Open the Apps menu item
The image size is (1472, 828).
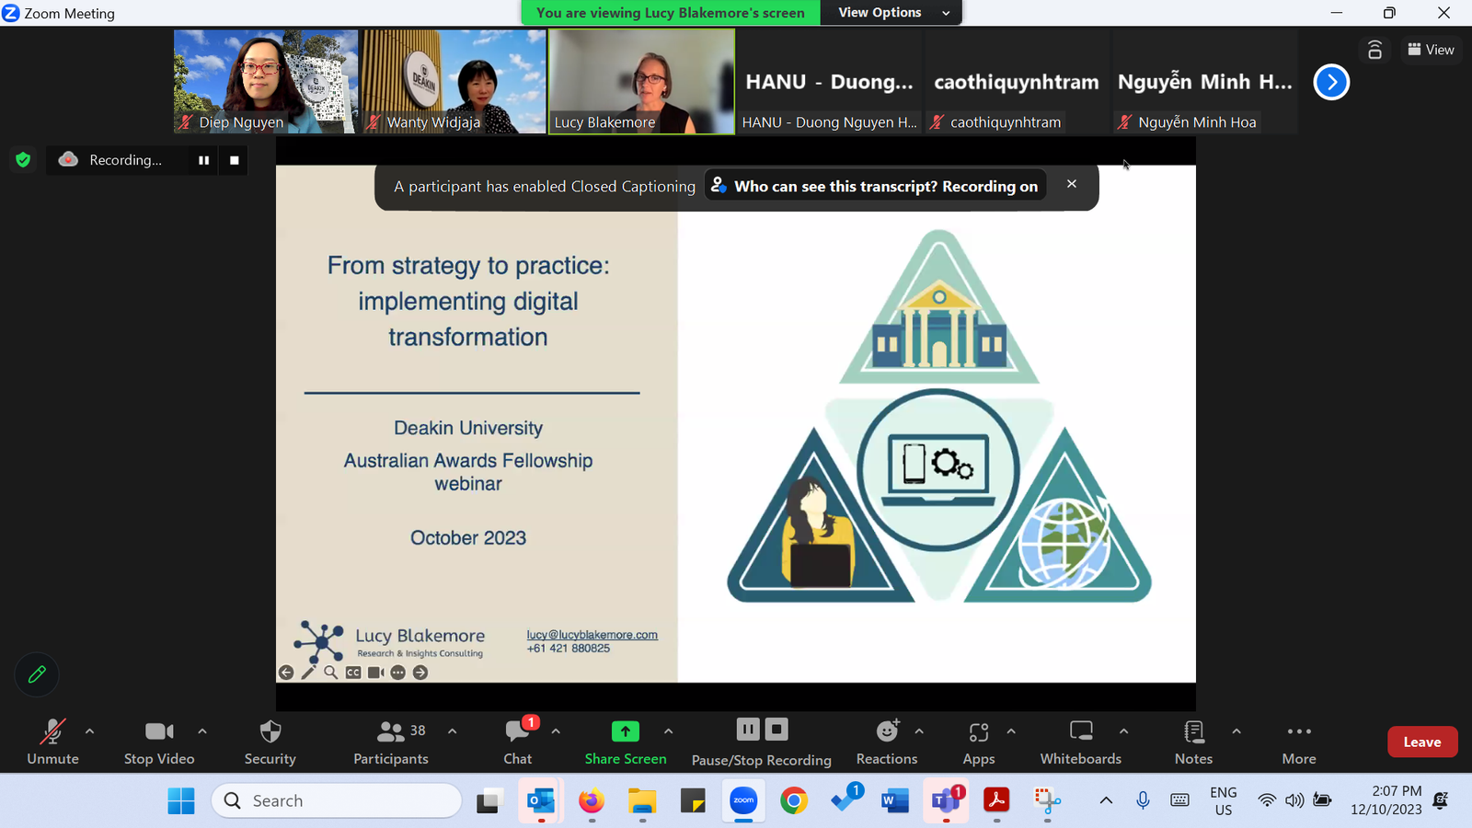tap(979, 742)
